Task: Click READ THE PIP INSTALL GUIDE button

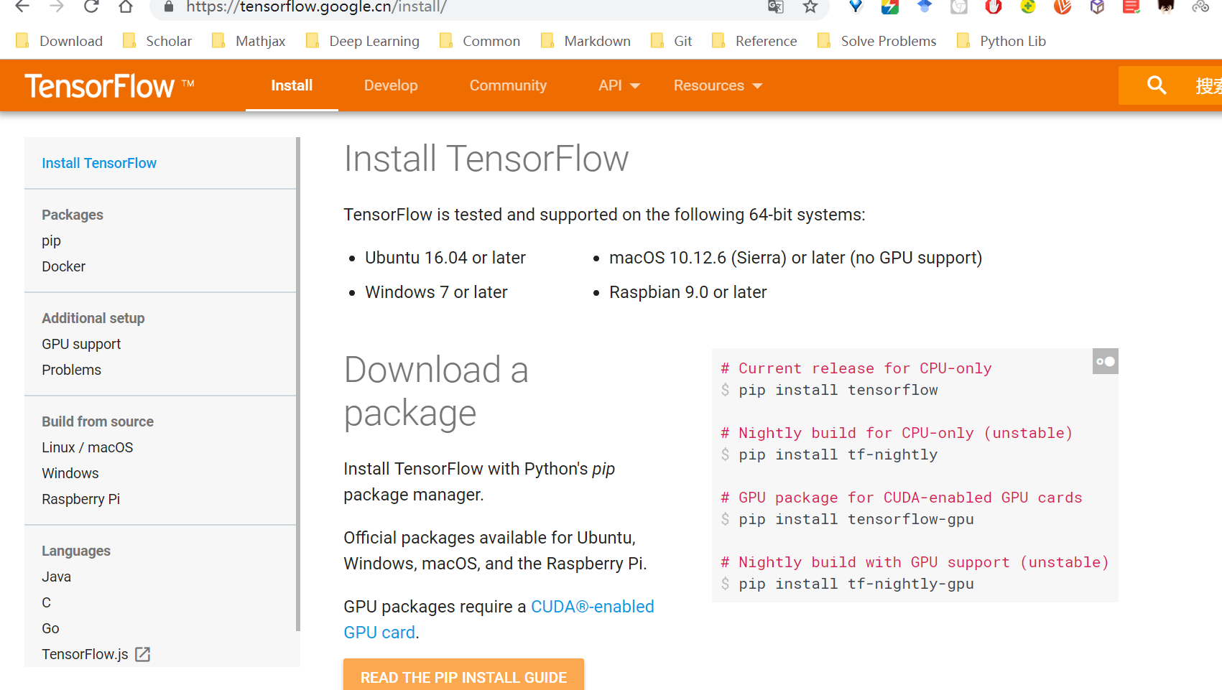Action: [463, 677]
